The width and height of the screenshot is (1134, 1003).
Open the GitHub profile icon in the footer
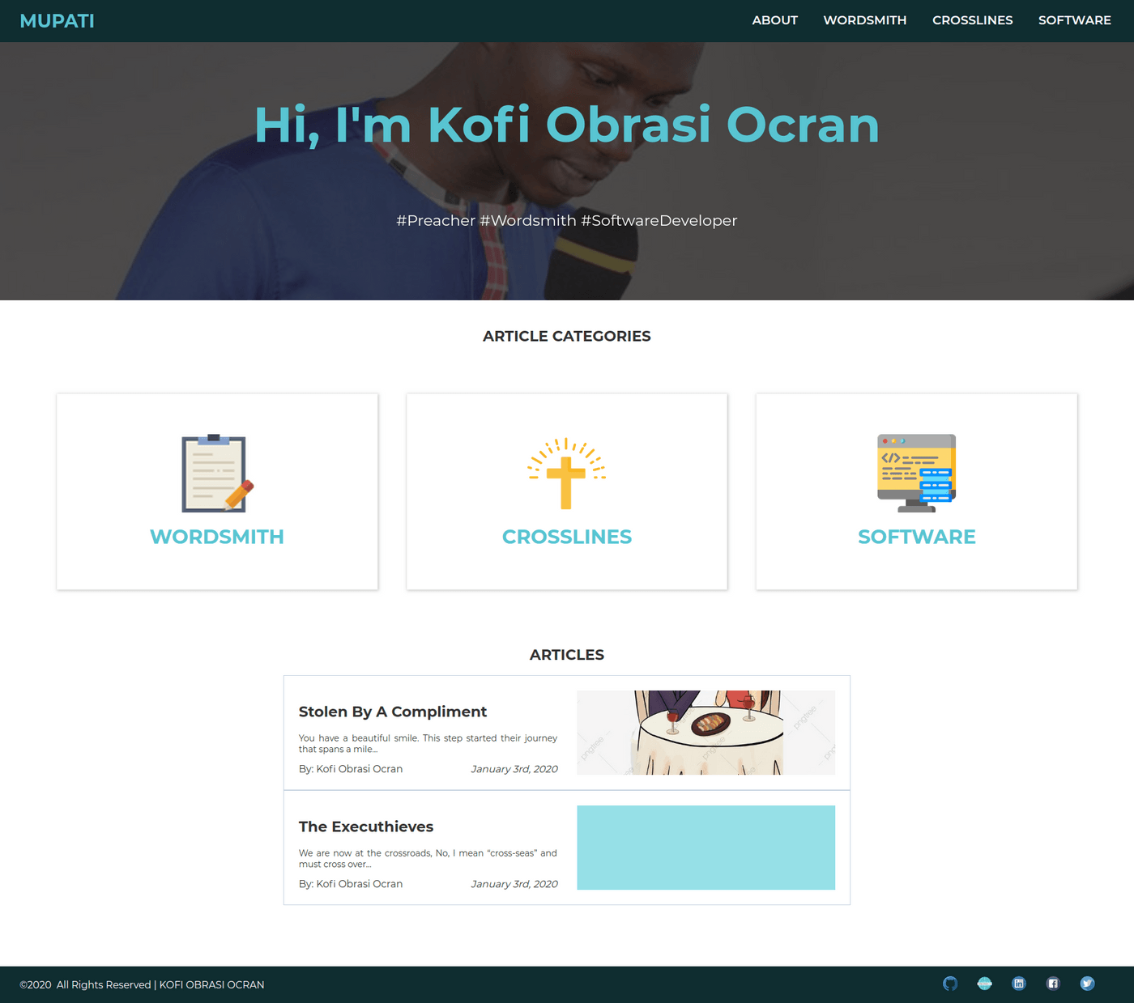click(950, 983)
